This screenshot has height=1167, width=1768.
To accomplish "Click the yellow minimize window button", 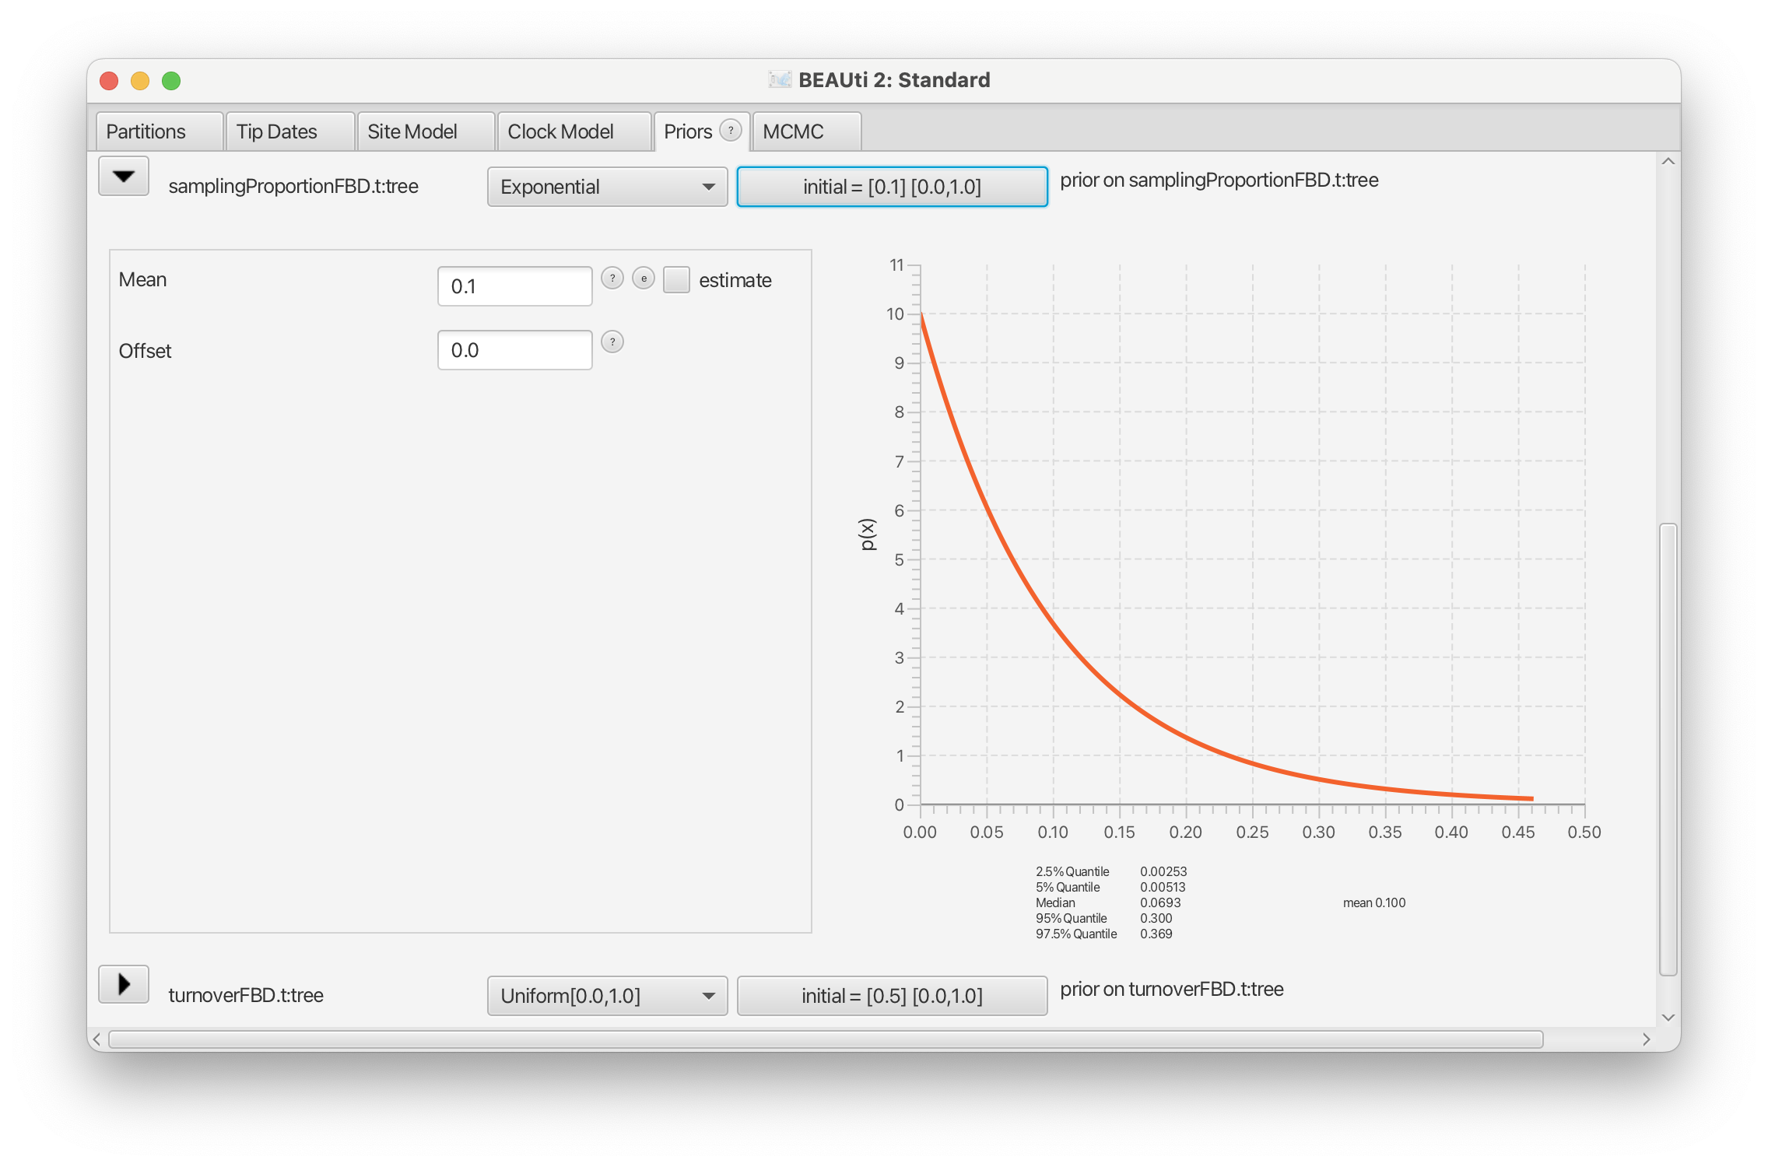I will [140, 81].
